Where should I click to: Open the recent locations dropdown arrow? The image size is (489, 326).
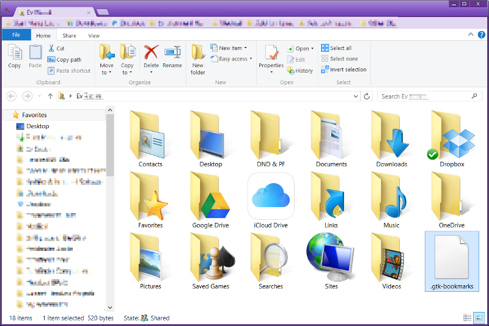(x=39, y=96)
